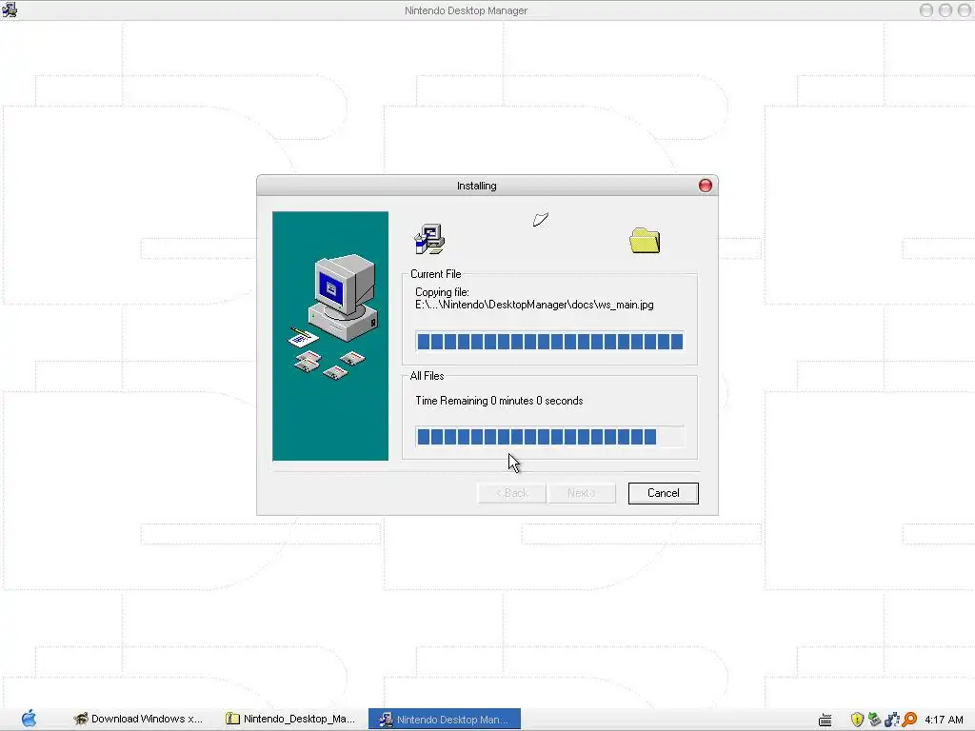Click the ws_main.jpg file path text

click(534, 305)
